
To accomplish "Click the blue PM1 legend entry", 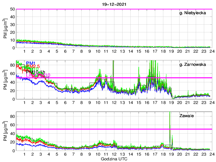I will click(31, 63).
